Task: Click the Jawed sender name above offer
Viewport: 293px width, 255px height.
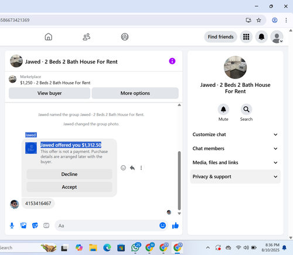Action: point(30,135)
